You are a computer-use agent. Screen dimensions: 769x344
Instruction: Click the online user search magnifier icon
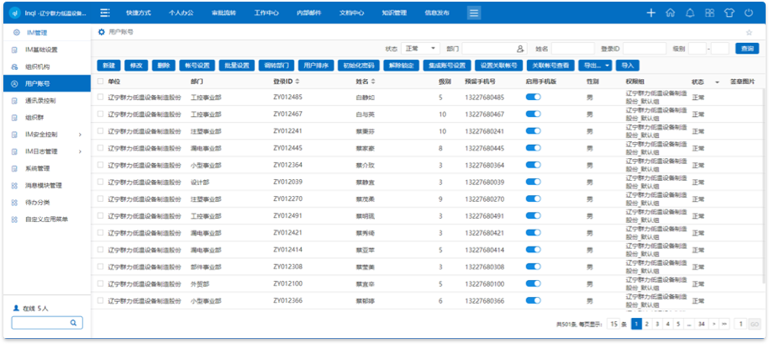coord(73,323)
